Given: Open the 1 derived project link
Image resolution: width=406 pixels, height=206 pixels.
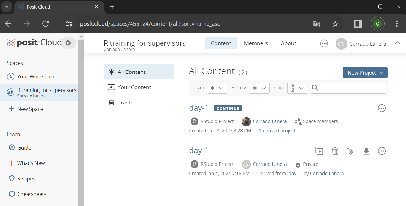Looking at the screenshot, I should pyautogui.click(x=277, y=131).
